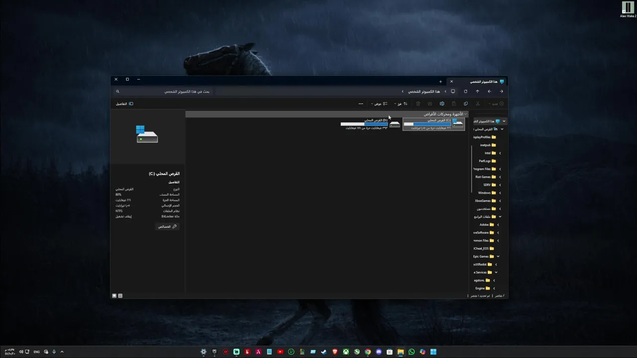Expand the Program Files folder in tree

500,169
